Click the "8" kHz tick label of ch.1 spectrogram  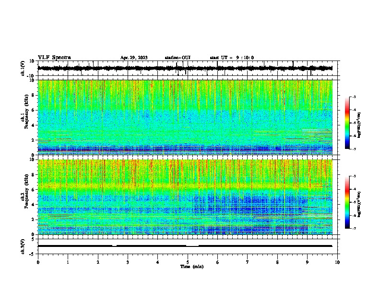33,95
